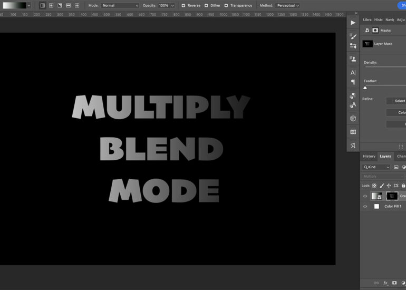Open the Paragraph Styles panel icon
This screenshot has height=290, width=406.
(353, 95)
